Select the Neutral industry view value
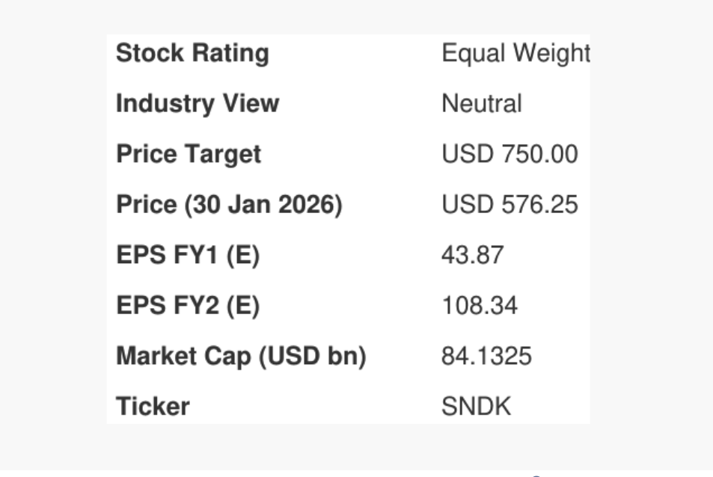Viewport: 713px width, 477px height. [x=482, y=103]
